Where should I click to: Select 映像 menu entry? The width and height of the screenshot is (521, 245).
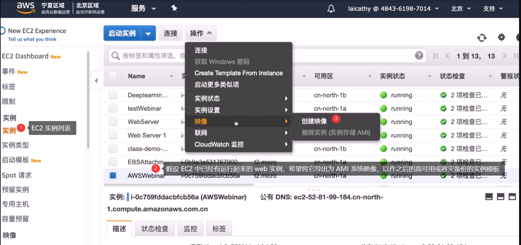click(239, 121)
